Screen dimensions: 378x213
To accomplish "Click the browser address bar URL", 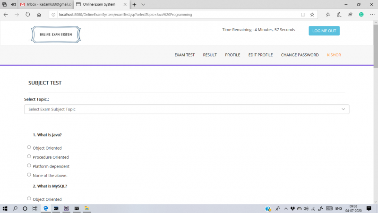I will pos(125,15).
